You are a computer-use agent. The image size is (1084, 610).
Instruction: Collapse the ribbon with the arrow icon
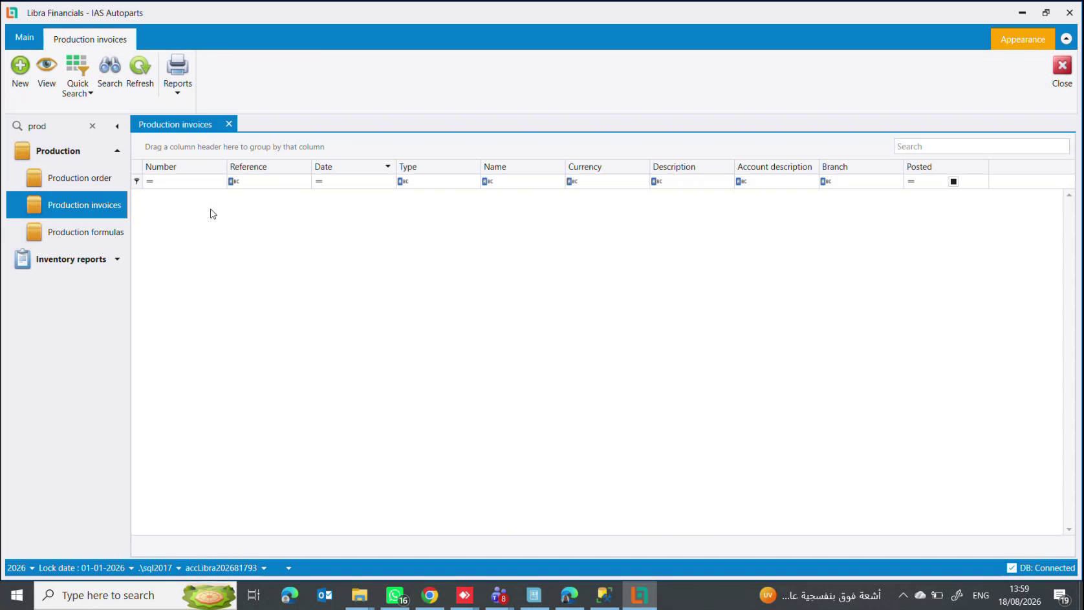pyautogui.click(x=1067, y=39)
